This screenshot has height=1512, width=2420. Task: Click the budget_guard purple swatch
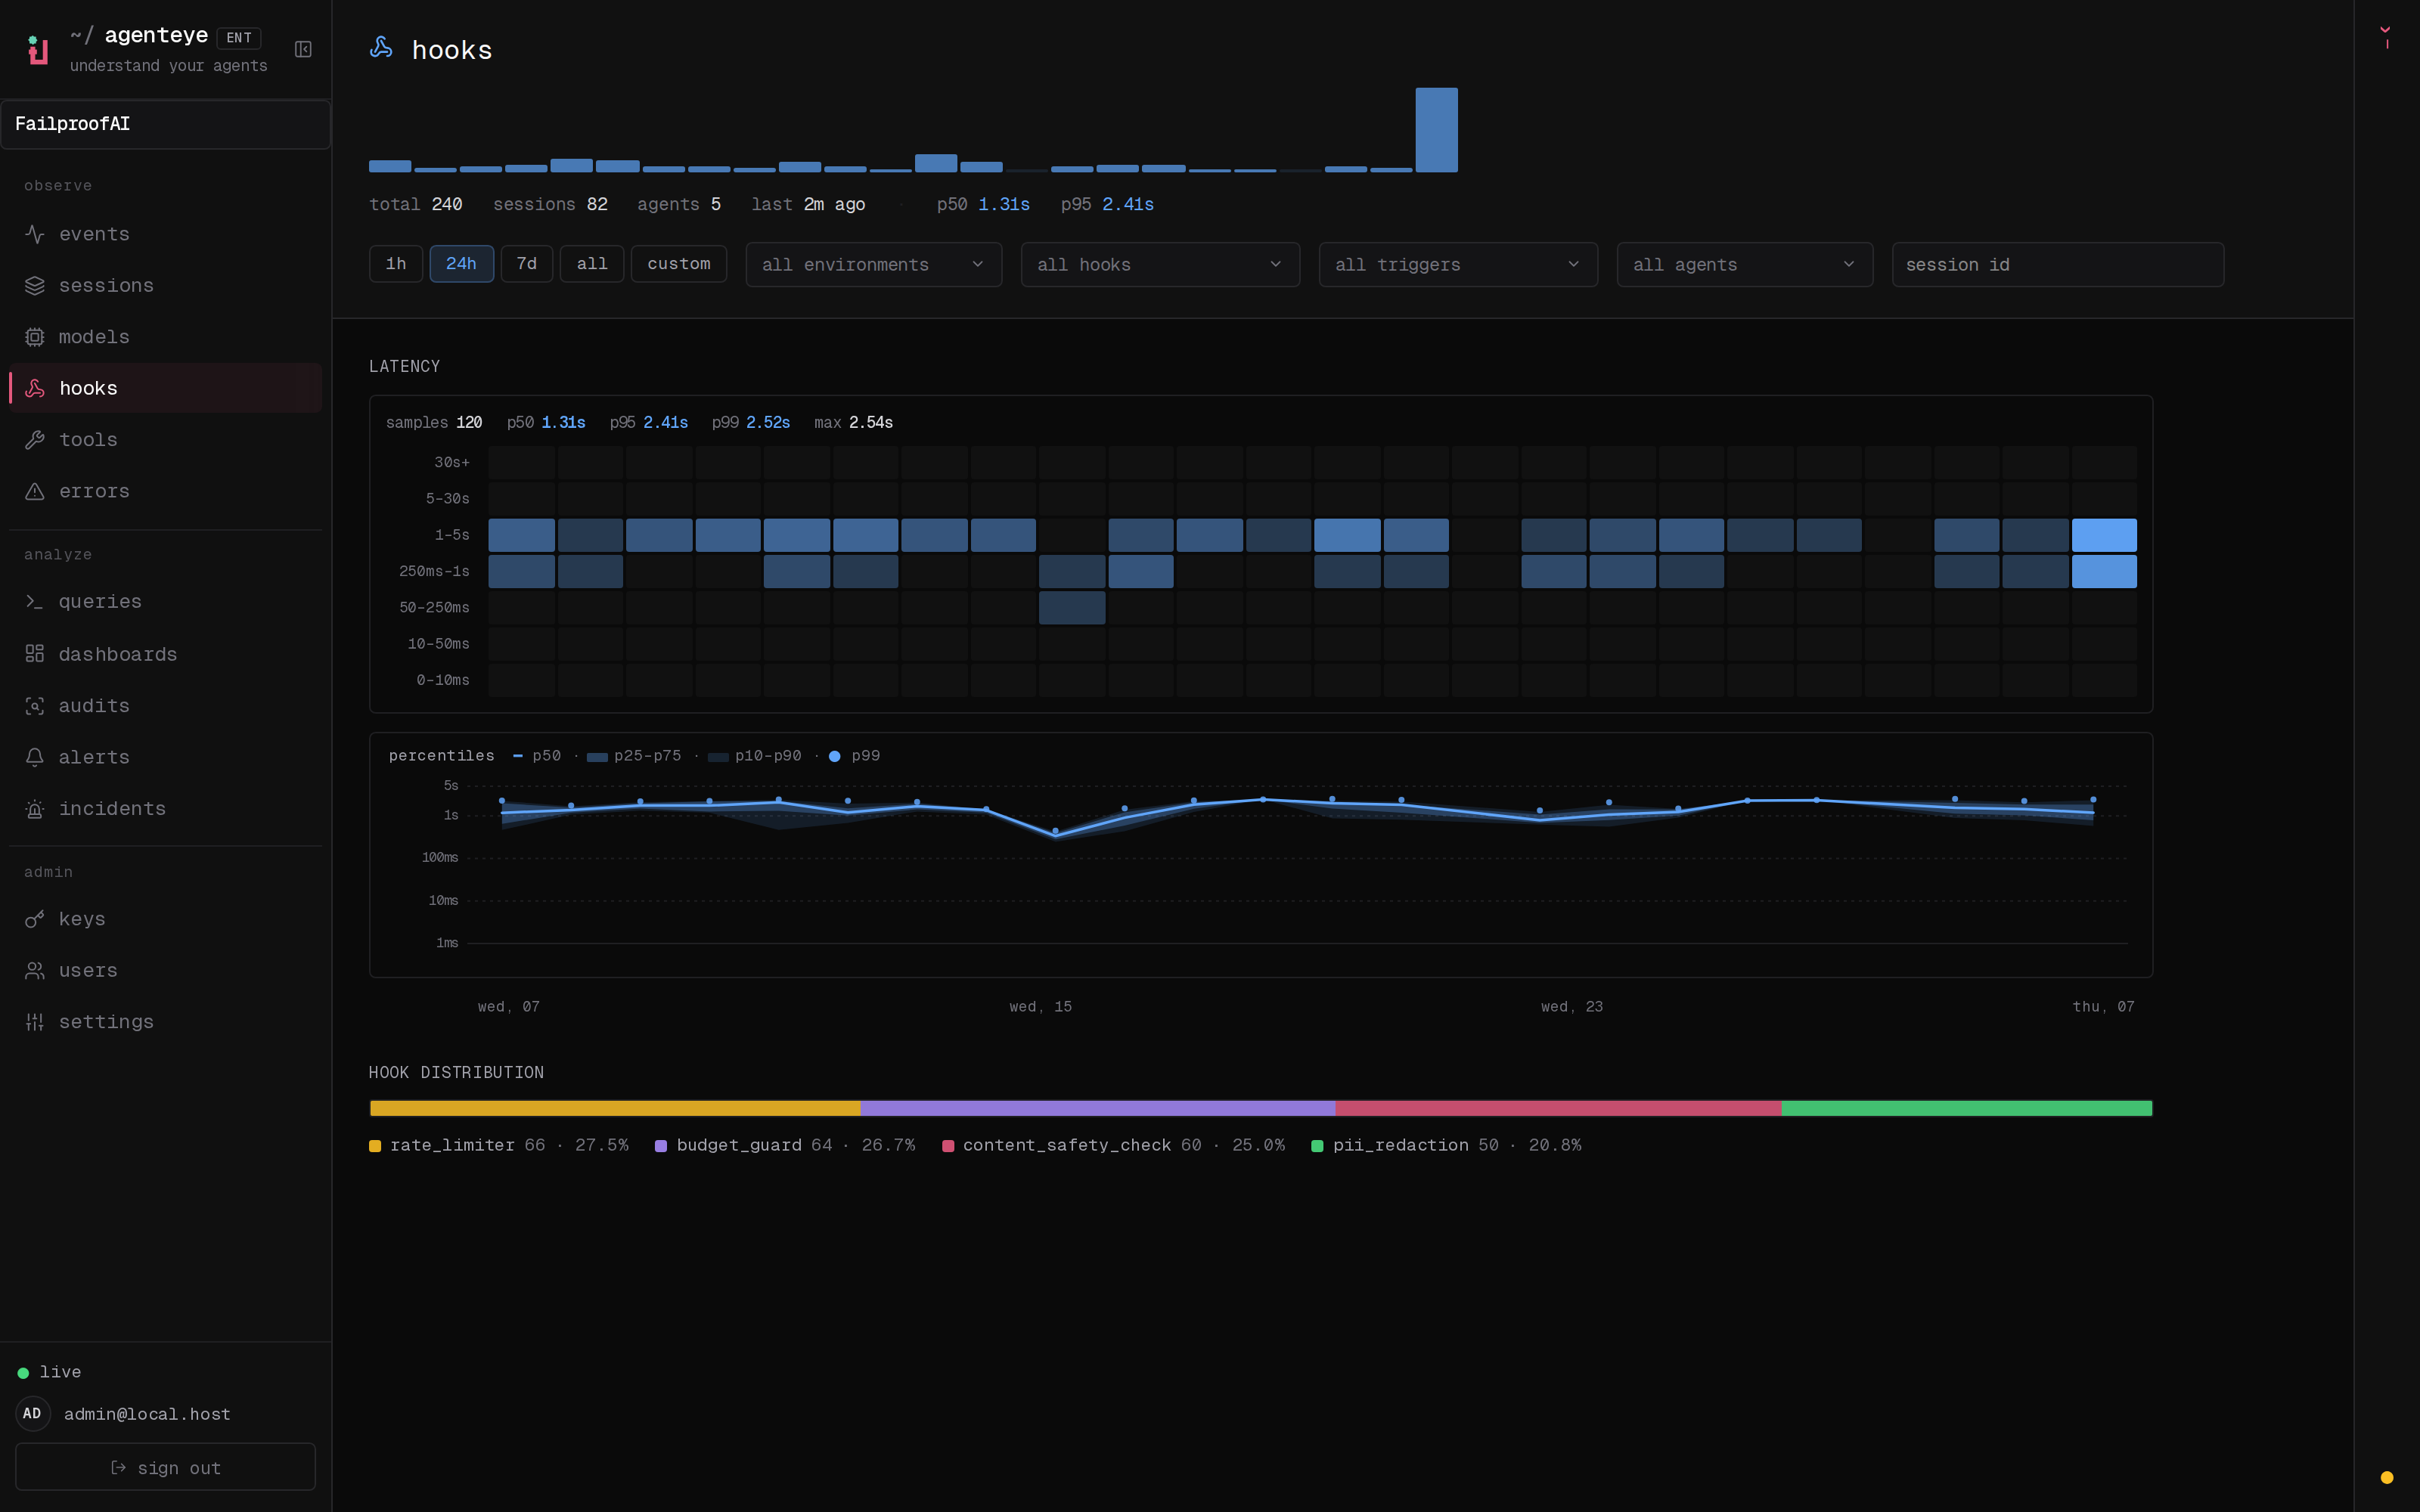tap(661, 1146)
